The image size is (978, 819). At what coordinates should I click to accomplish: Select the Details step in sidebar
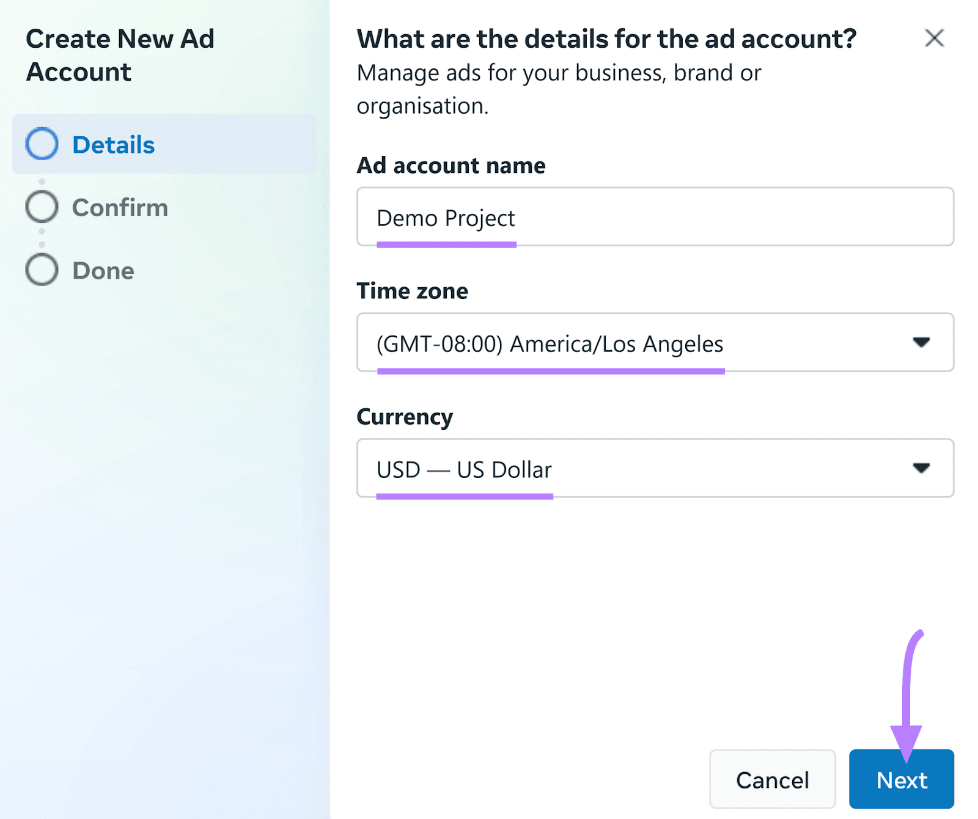[x=113, y=144]
